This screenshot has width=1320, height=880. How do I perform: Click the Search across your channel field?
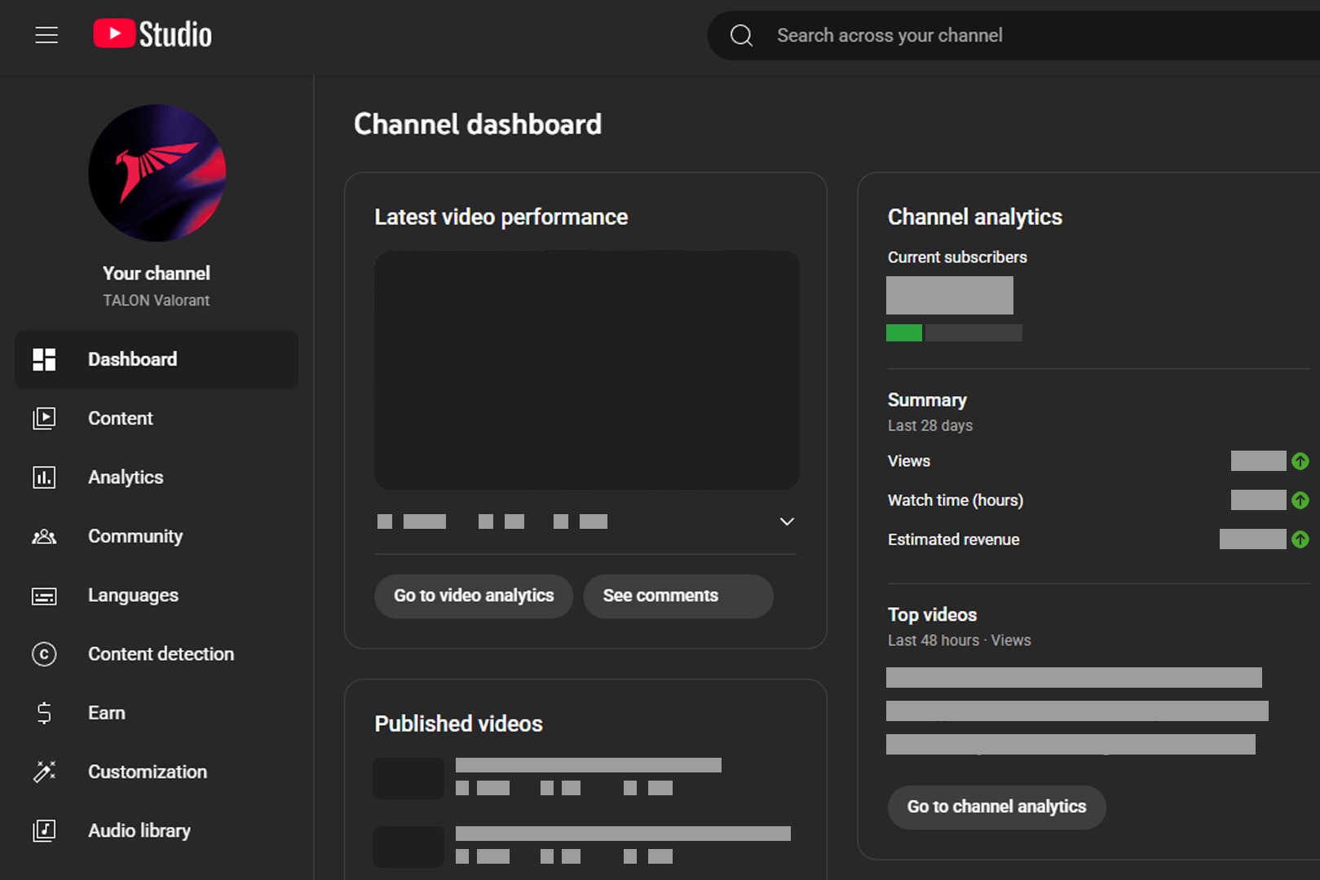(x=1013, y=35)
